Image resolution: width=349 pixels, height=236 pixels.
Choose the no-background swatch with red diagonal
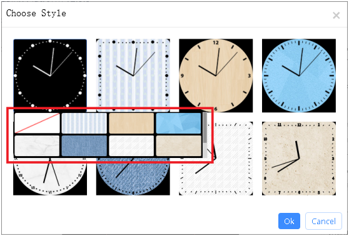pos(37,123)
